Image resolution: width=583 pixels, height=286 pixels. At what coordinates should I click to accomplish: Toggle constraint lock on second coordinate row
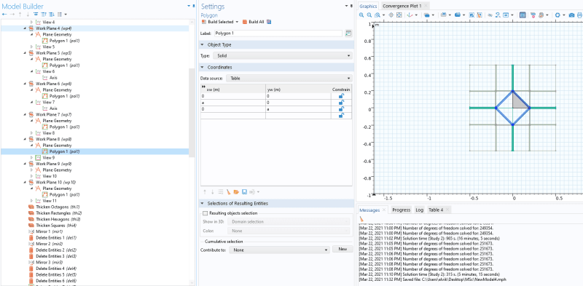341,103
